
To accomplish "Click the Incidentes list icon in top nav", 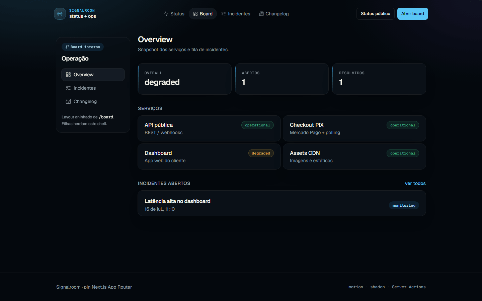I will point(224,14).
